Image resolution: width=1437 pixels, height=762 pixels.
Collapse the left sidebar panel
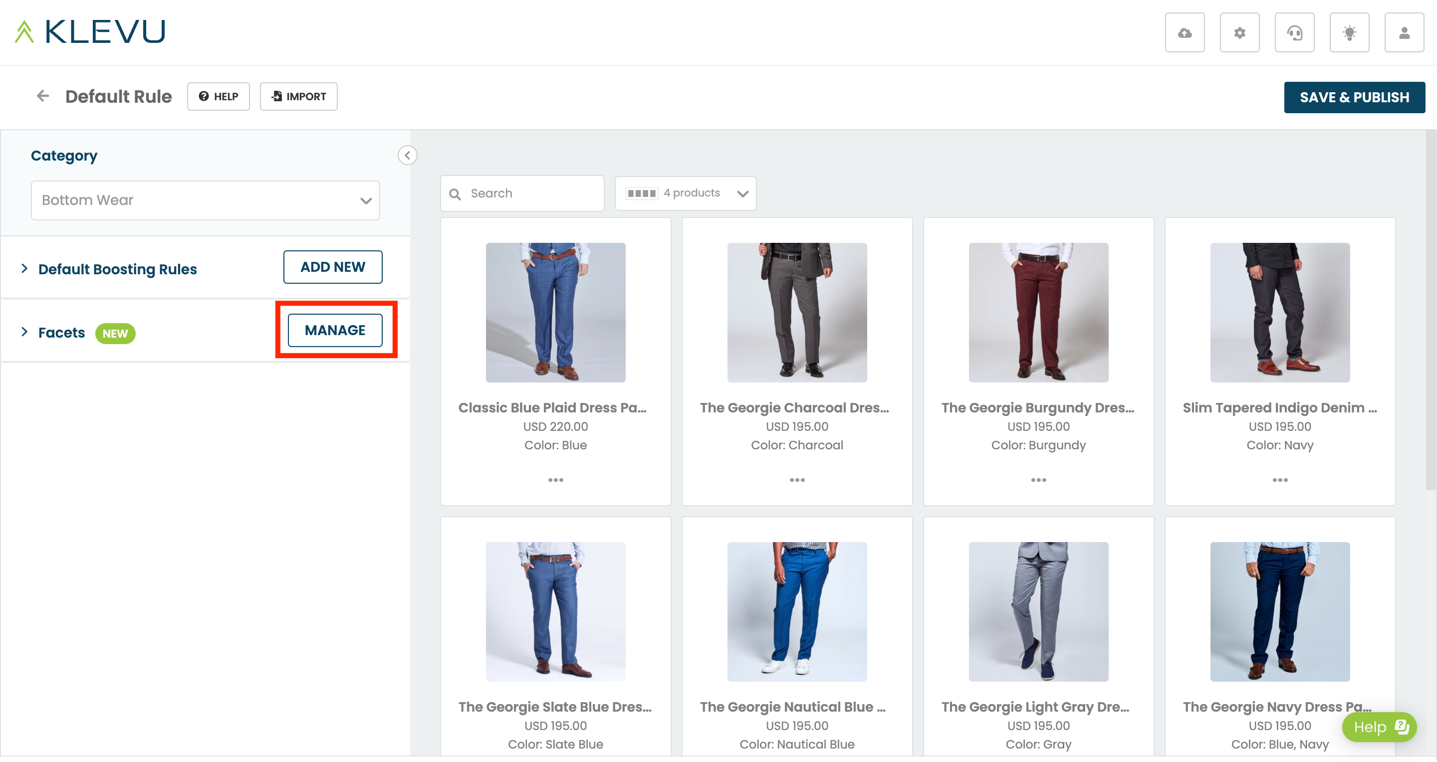pos(407,156)
